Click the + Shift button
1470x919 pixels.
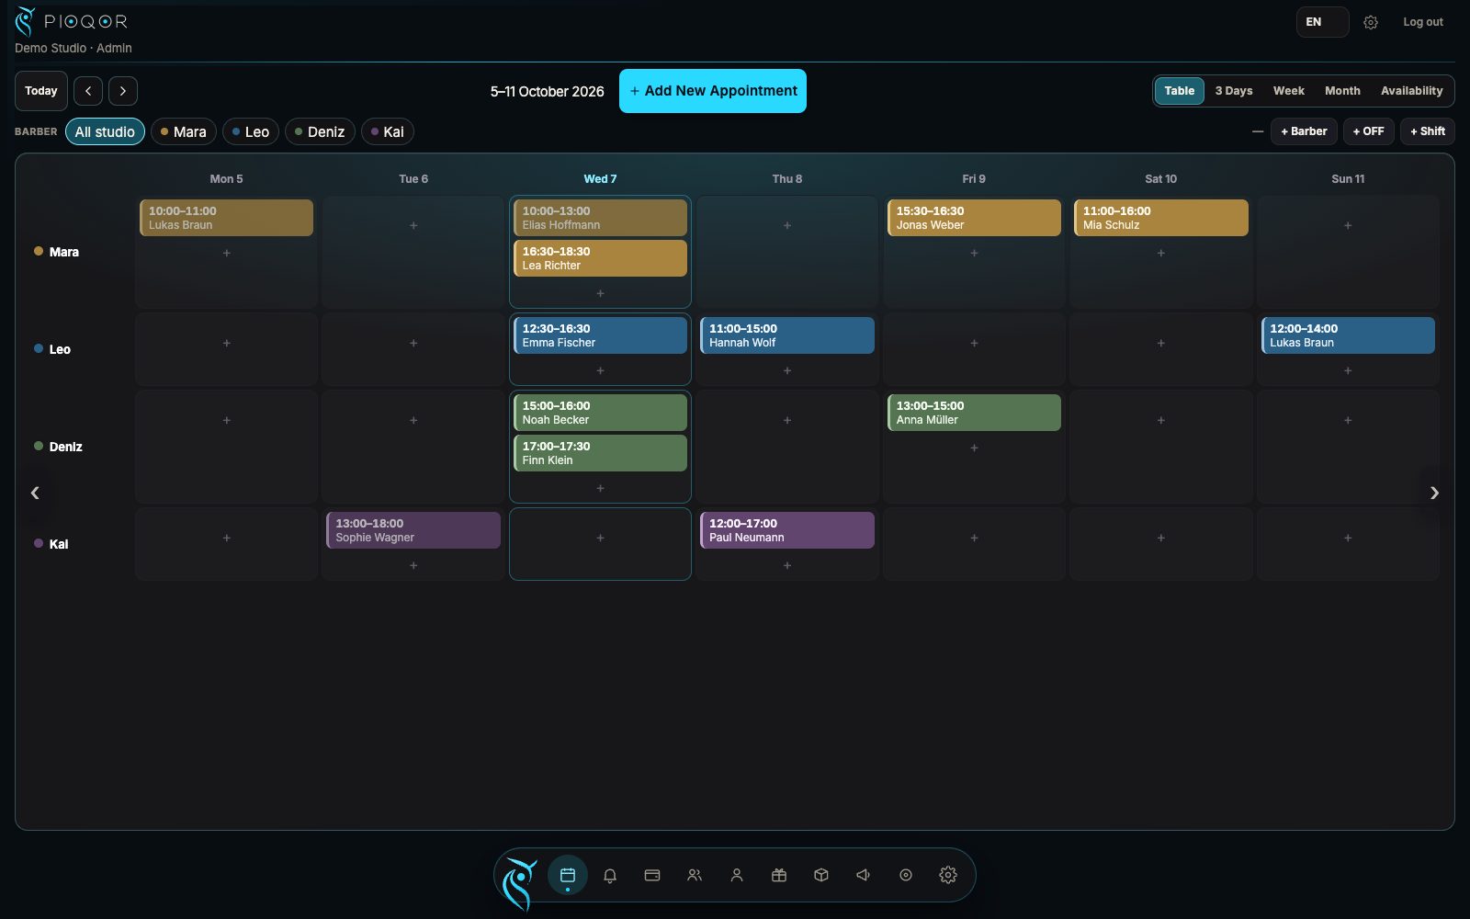1428,131
